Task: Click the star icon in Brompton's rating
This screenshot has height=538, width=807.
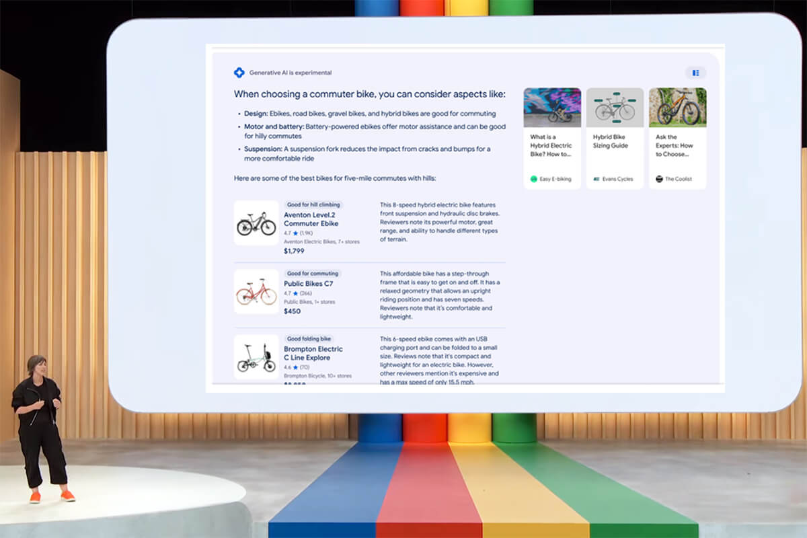Action: pyautogui.click(x=295, y=367)
